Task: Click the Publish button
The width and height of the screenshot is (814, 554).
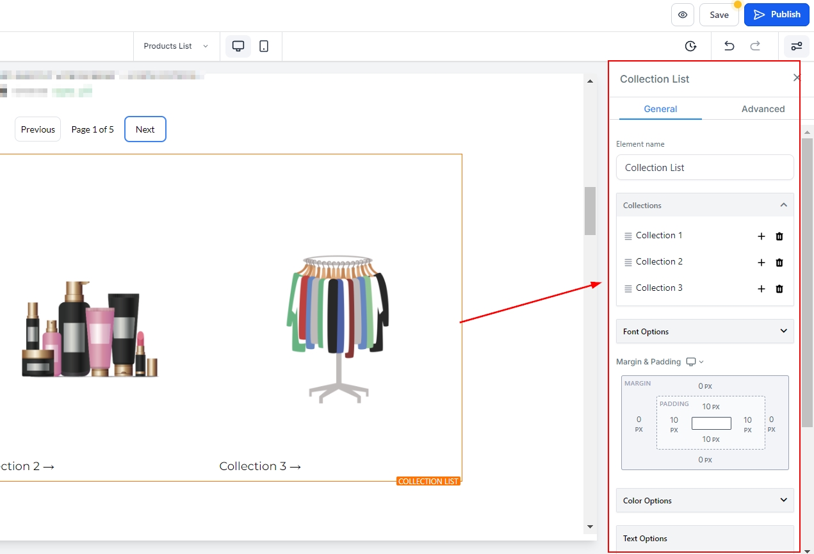Action: point(776,15)
